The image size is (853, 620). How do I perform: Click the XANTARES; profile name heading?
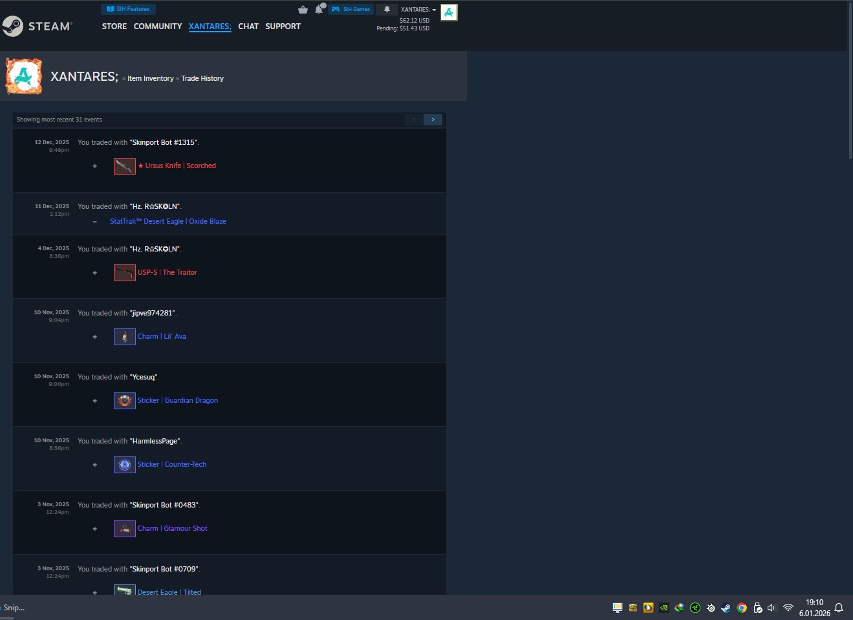pyautogui.click(x=84, y=76)
